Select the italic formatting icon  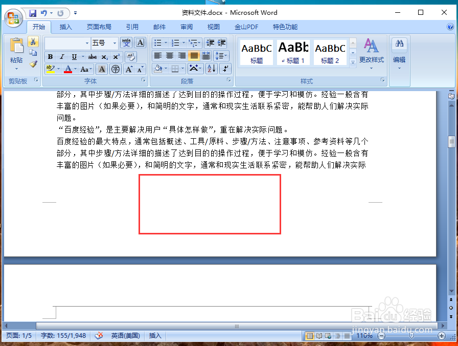62,57
